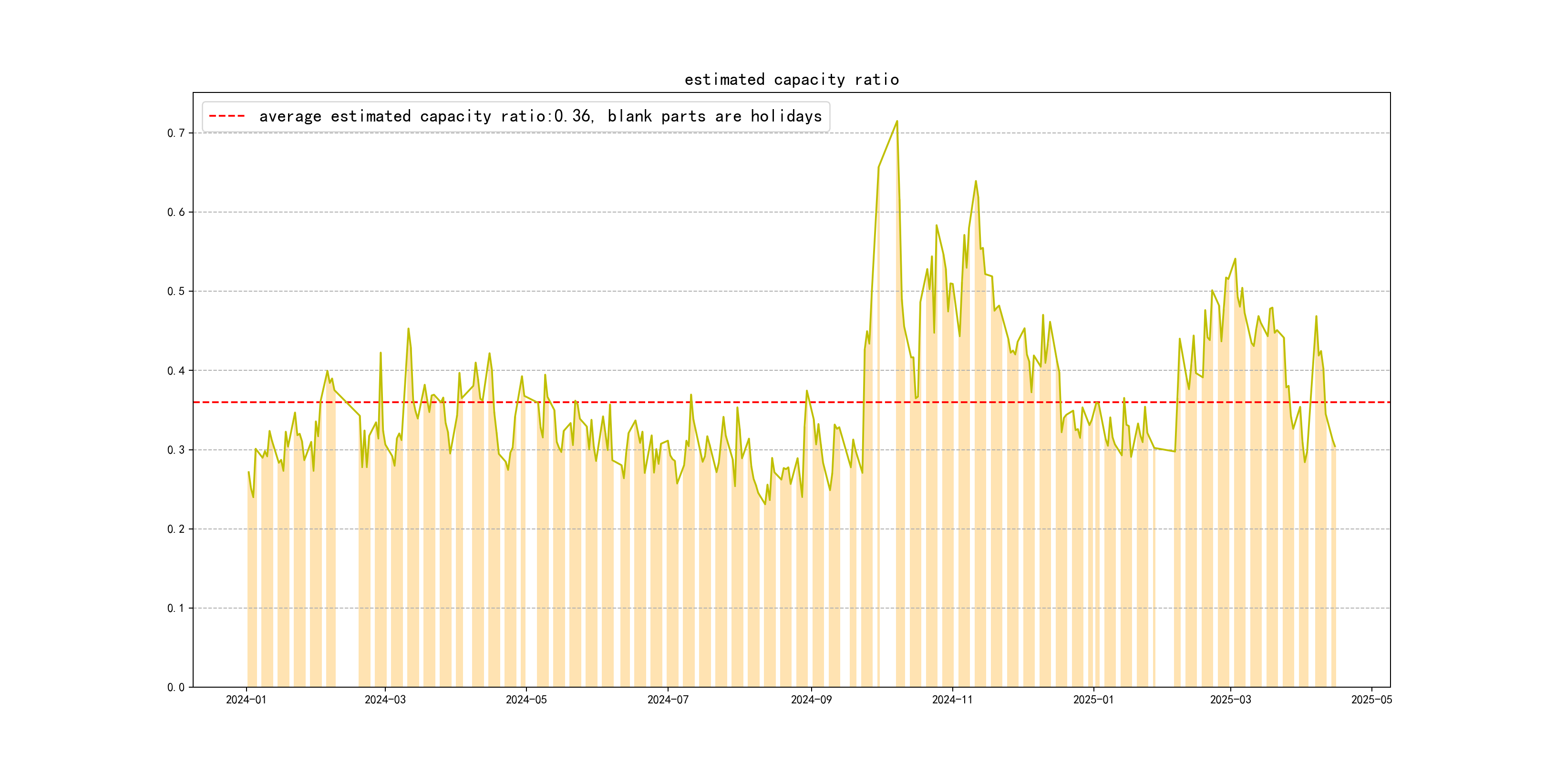Click the 0.6 y-axis tick label
This screenshot has height=772, width=1545.
(x=176, y=212)
